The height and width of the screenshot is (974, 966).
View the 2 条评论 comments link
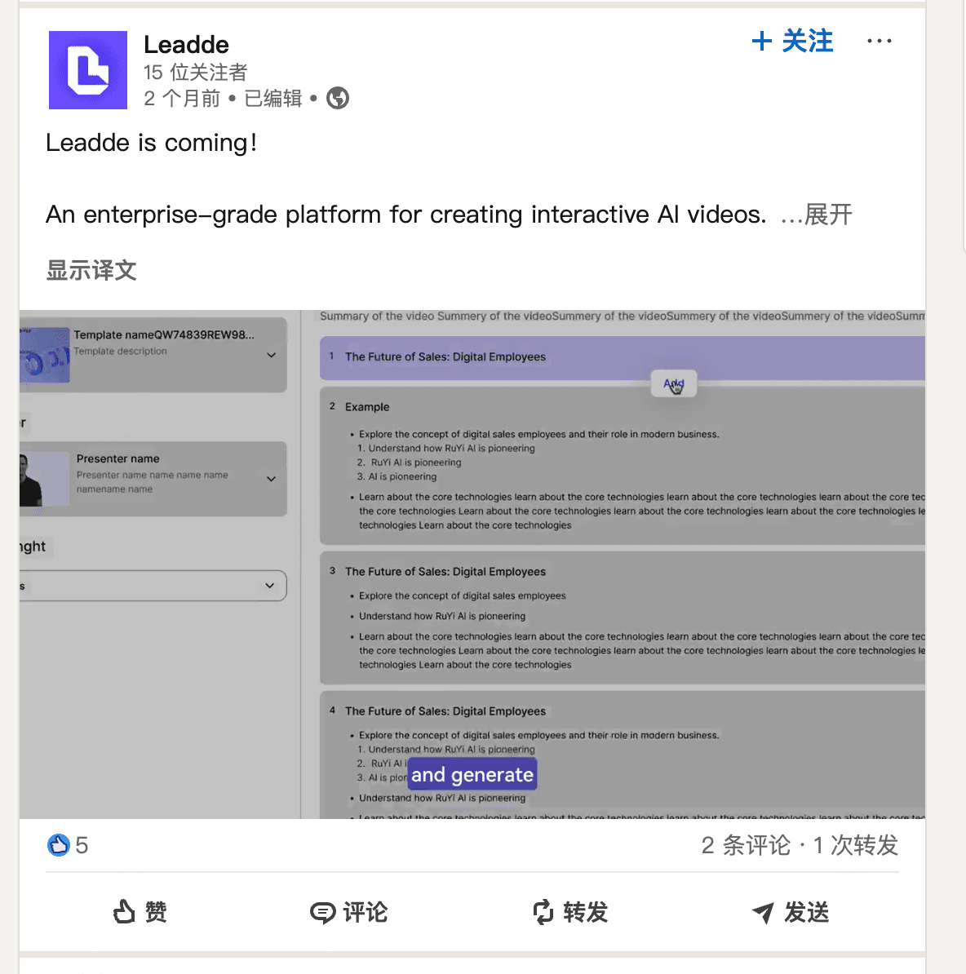click(746, 845)
